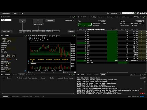Viewport: 147px width, 110px height.
Task: Open the CWT dropdown in quote details panel
Action: pyautogui.click(x=7, y=36)
